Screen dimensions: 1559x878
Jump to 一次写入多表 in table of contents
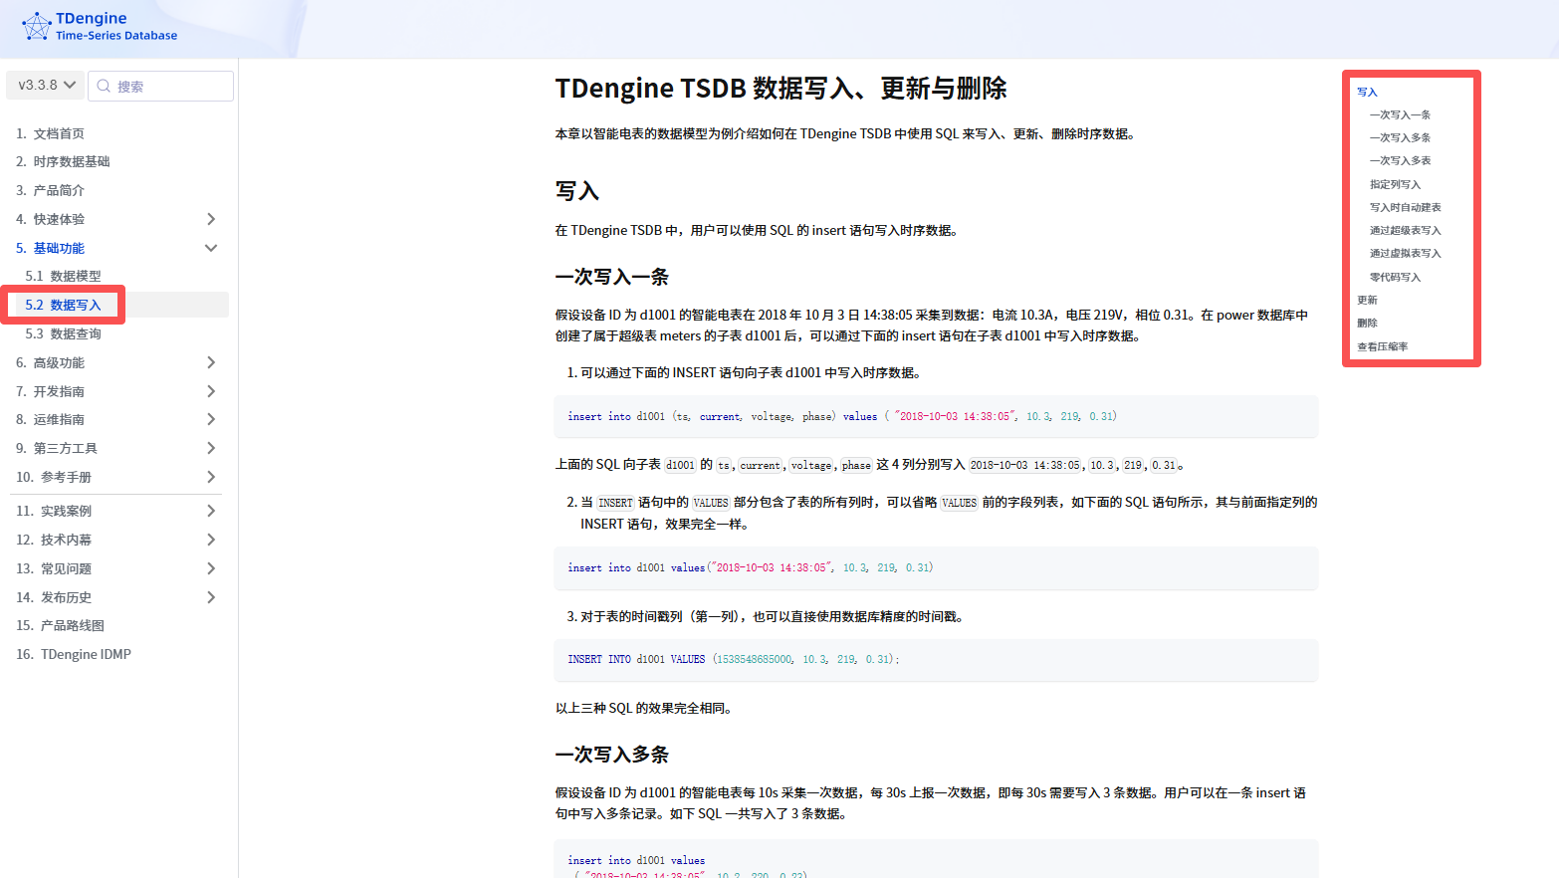point(1400,160)
